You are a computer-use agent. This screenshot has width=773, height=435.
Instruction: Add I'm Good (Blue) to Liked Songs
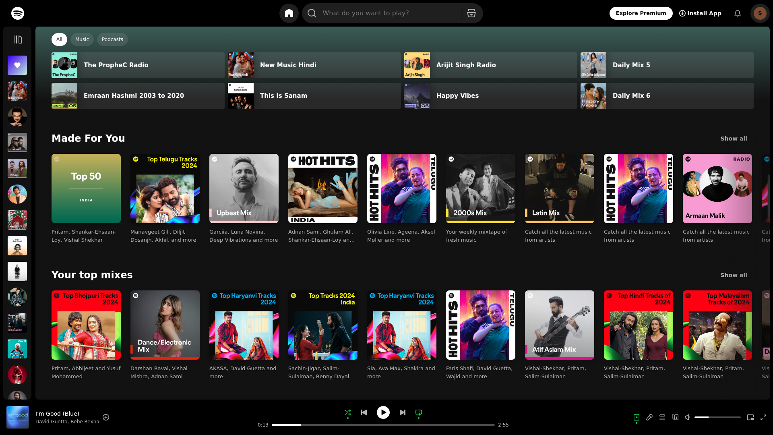tap(106, 417)
